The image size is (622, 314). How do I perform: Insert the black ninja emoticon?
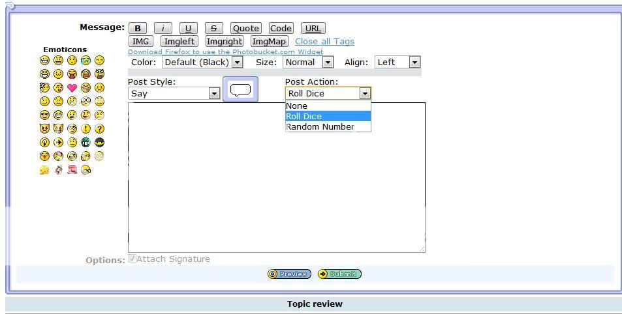click(100, 142)
